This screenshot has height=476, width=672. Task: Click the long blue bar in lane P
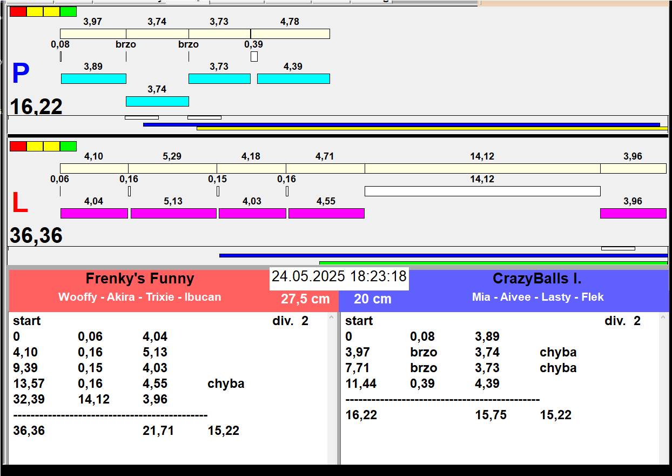(401, 124)
